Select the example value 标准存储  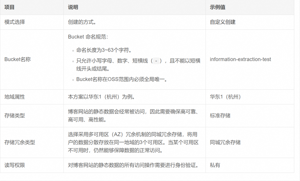pos(220,116)
